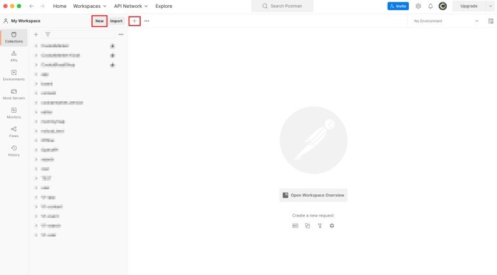Viewport: 497px width, 275px height.
Task: Create a new gRPC request
Action: (320, 226)
